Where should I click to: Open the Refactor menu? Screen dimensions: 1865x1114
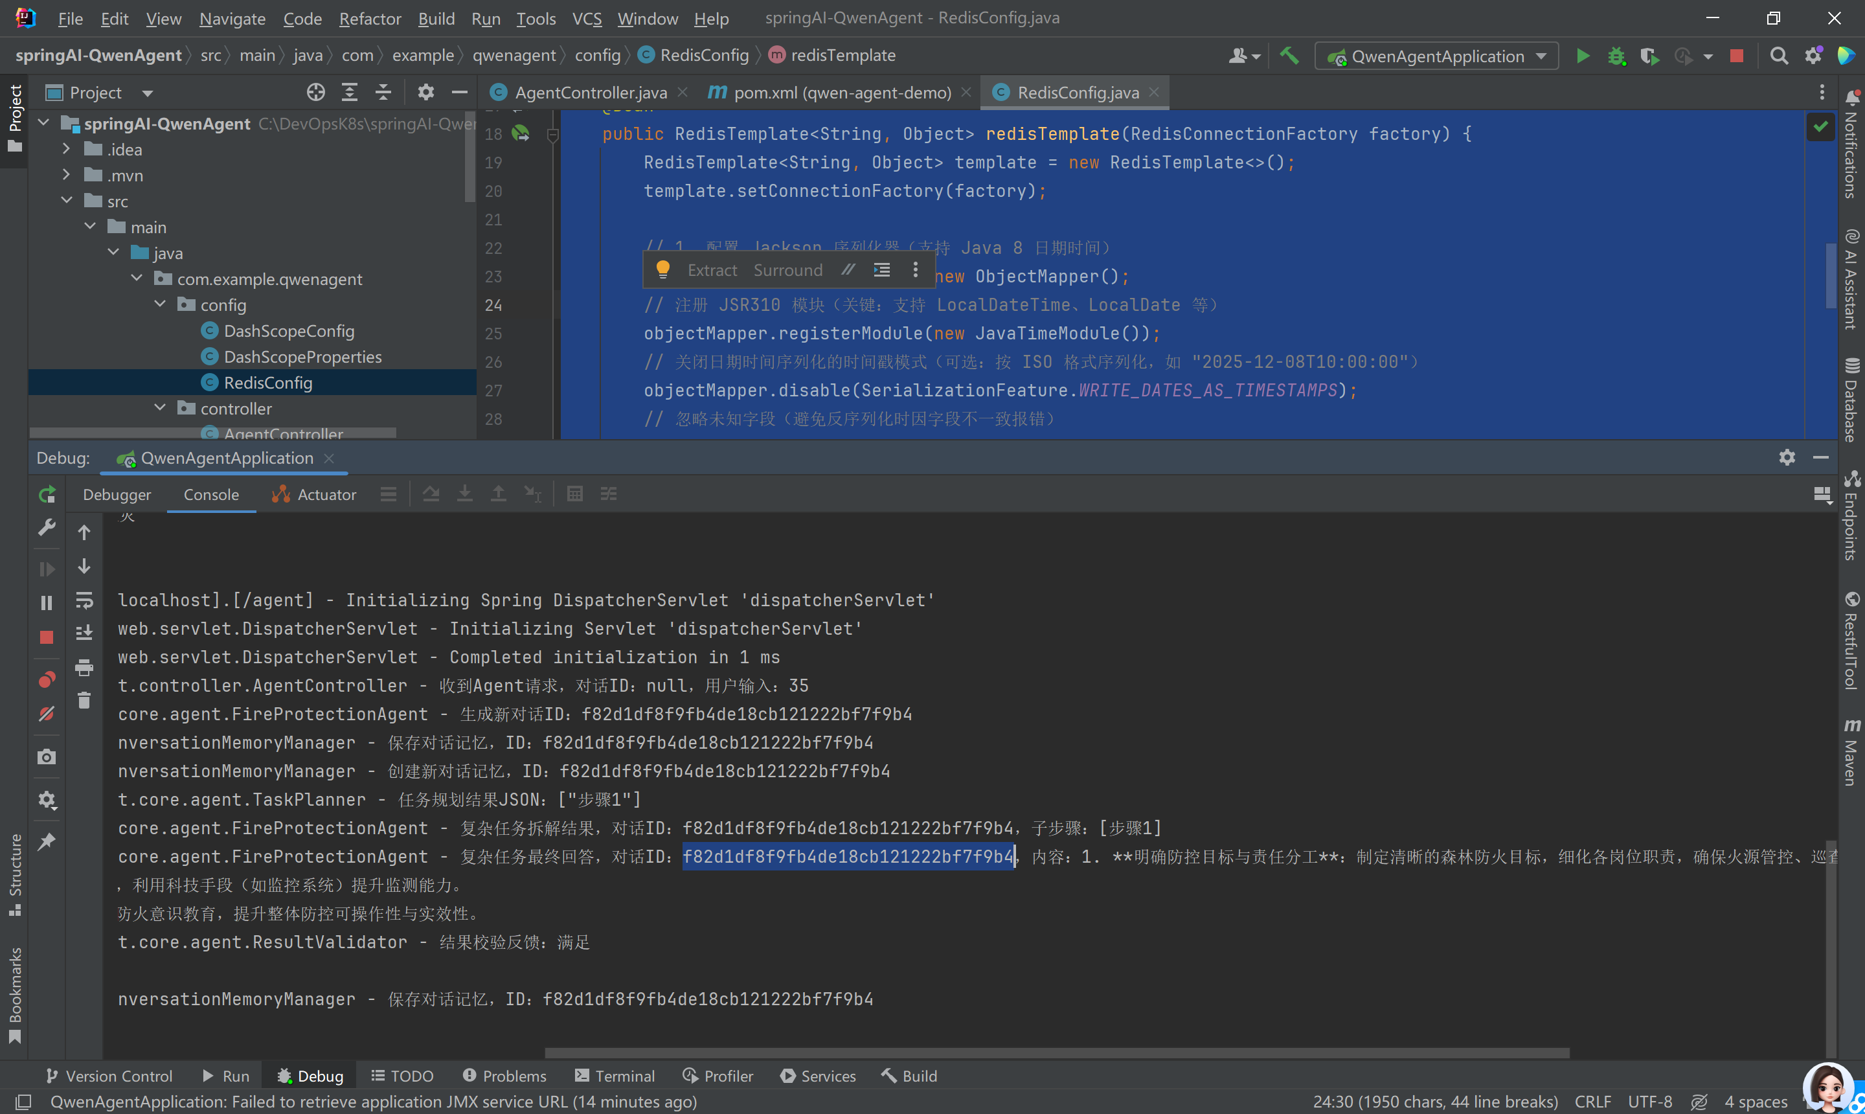coord(369,18)
